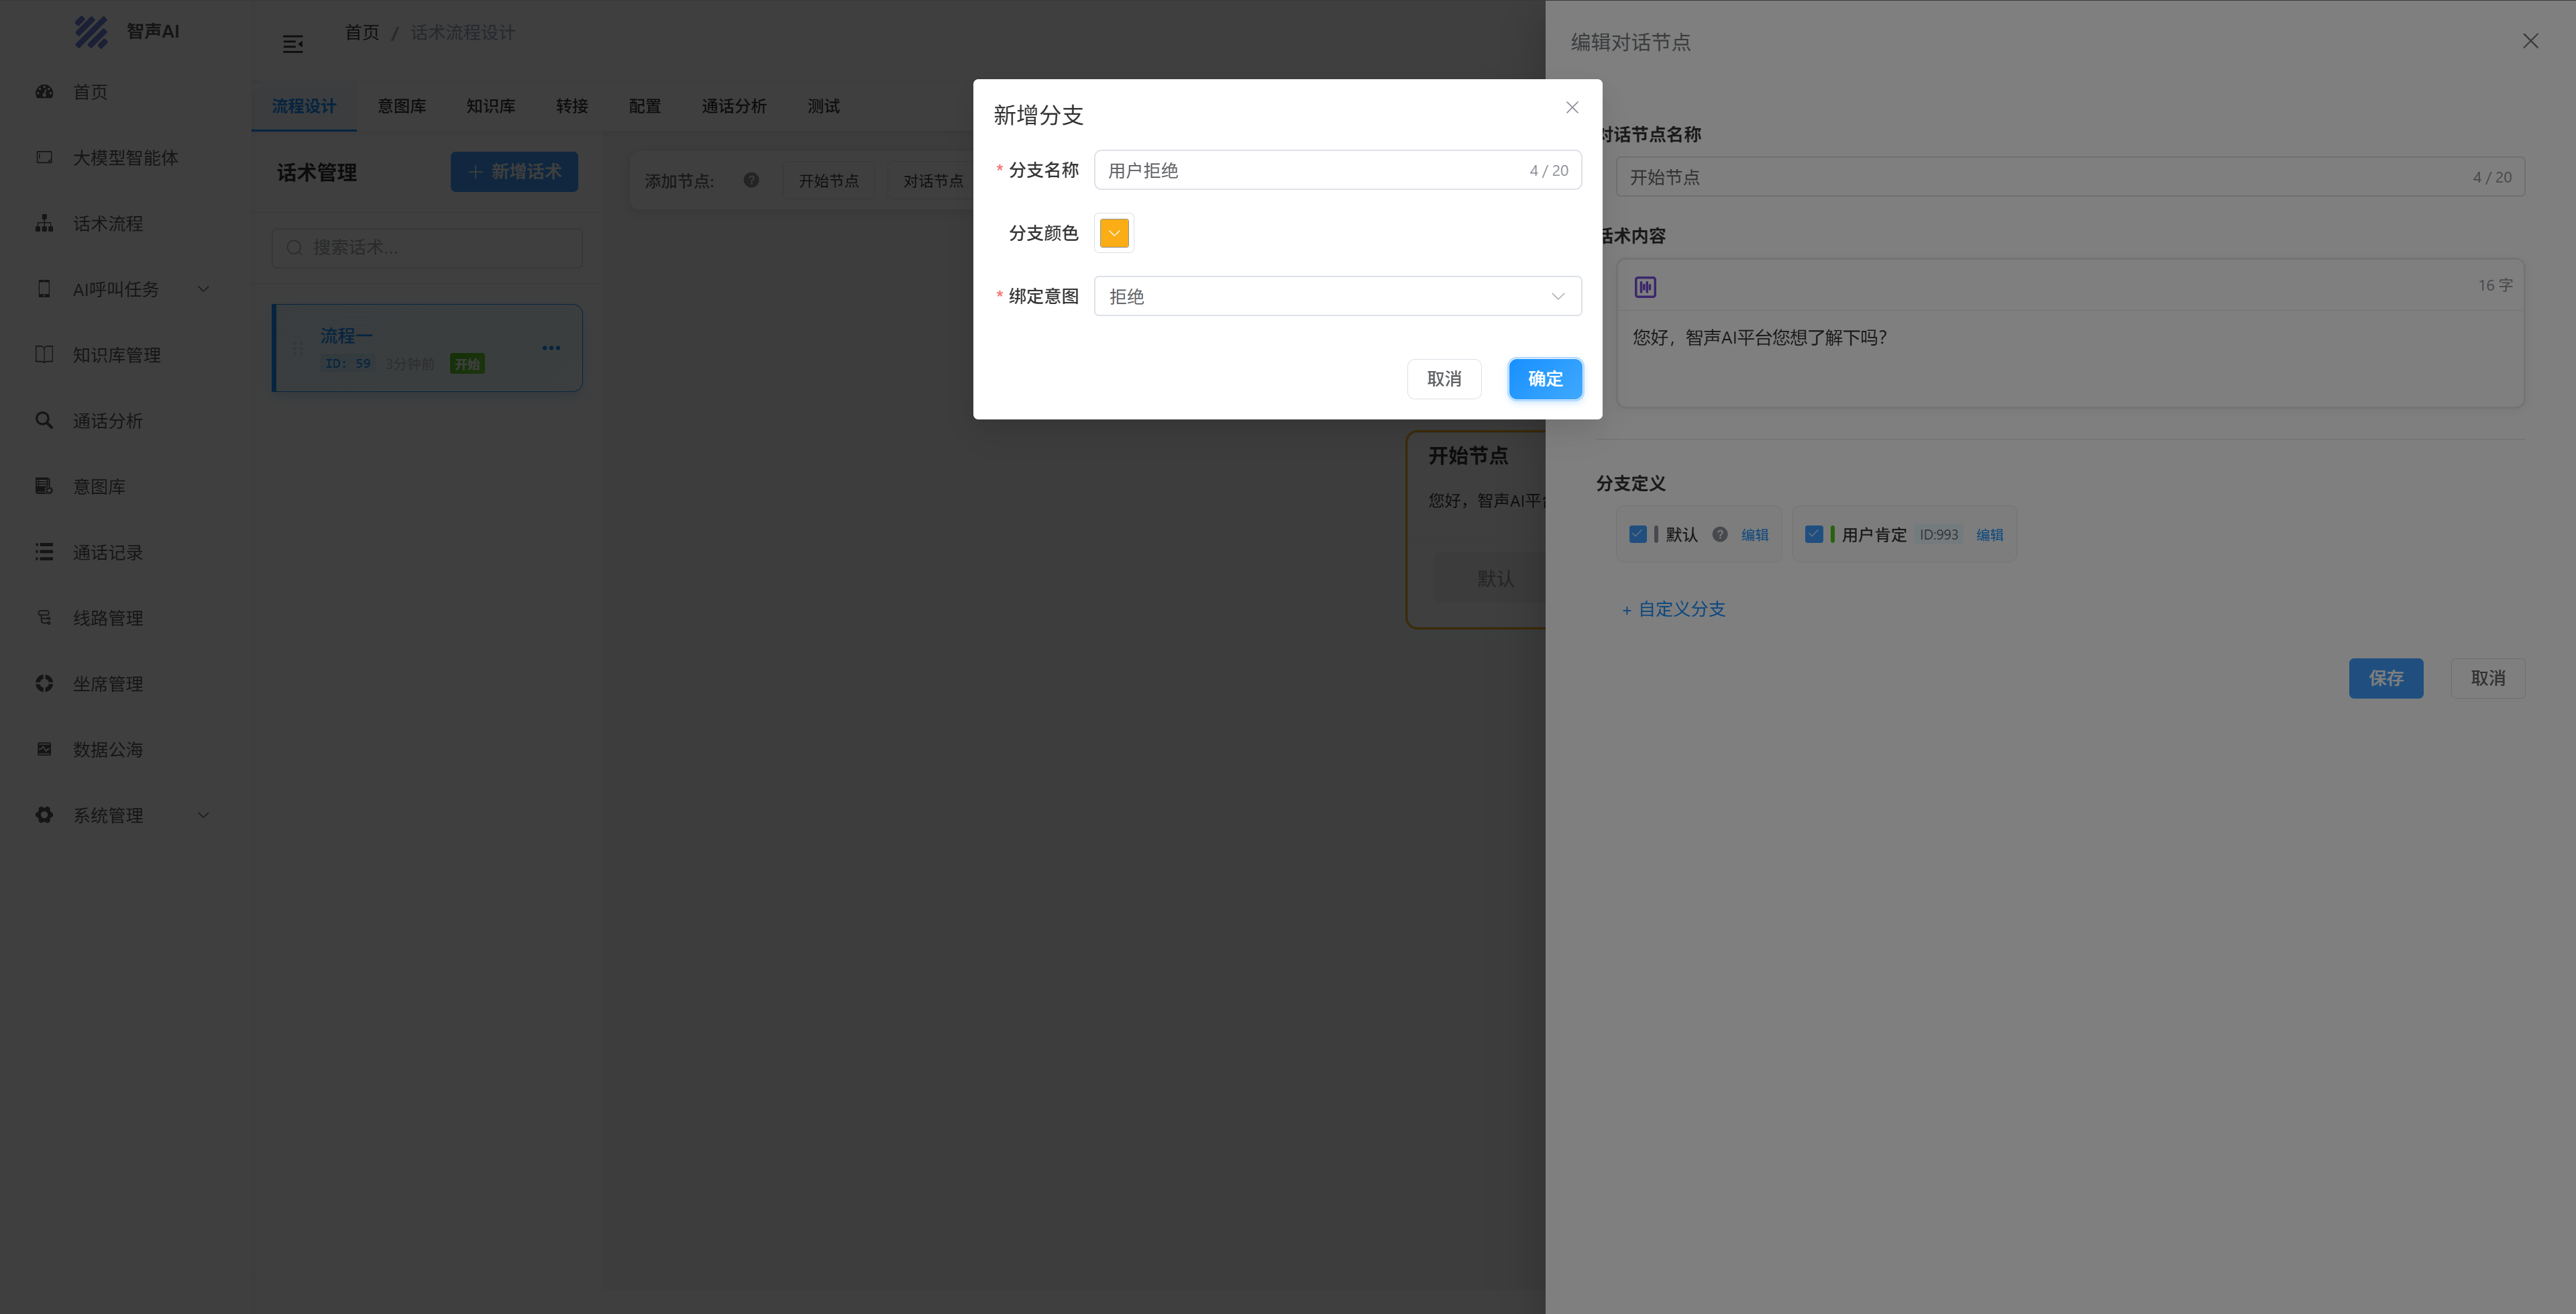Toggle the 默认 branch checkbox
Viewport: 2576px width, 1314px height.
point(1638,534)
